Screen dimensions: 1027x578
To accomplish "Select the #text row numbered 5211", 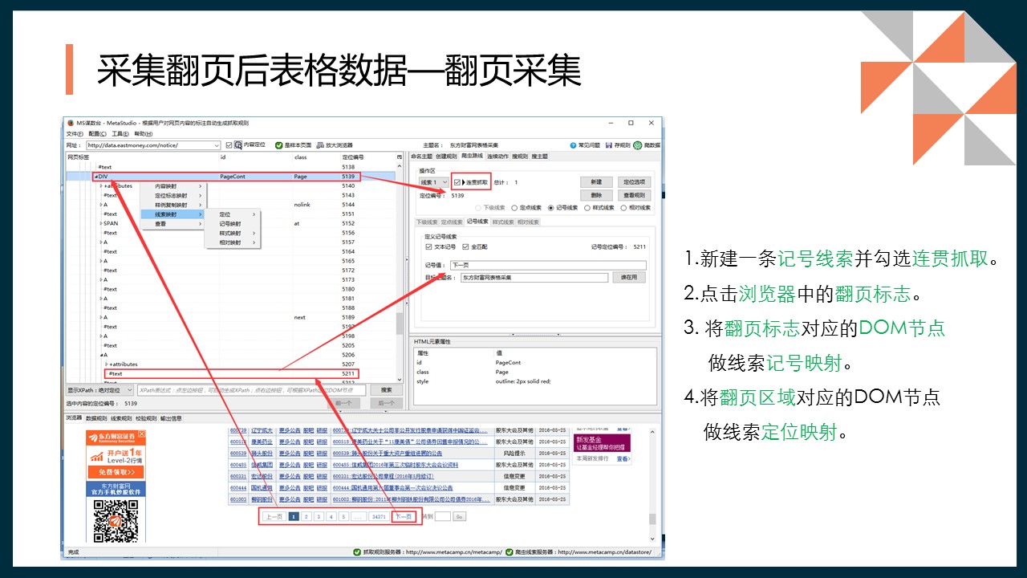I will click(232, 373).
